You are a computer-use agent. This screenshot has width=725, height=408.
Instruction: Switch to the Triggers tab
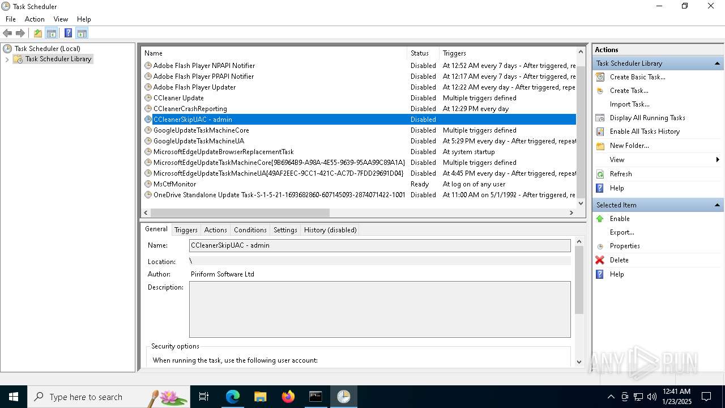[186, 230]
